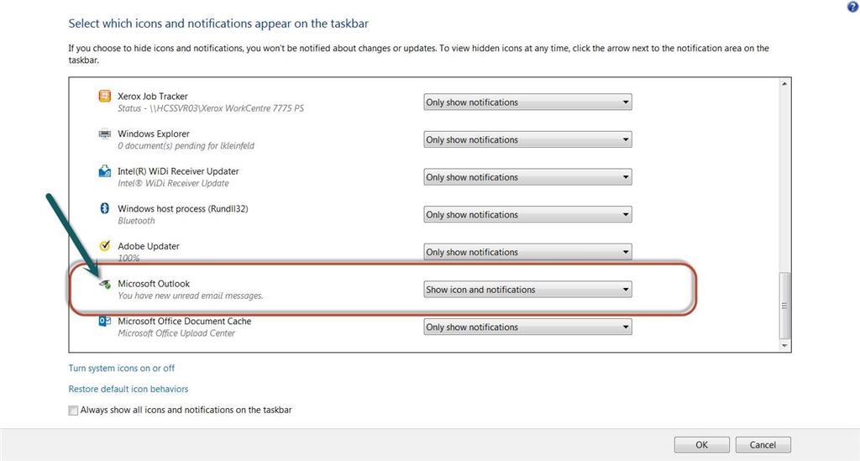860x461 pixels.
Task: Check 'Always show all icons and notifications'
Action: click(73, 410)
